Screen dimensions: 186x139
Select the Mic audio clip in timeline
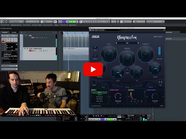[76, 41]
